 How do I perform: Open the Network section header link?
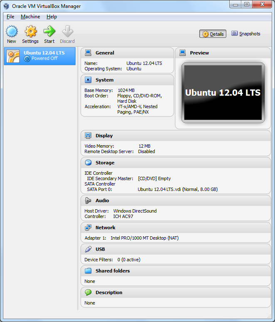tap(105, 228)
